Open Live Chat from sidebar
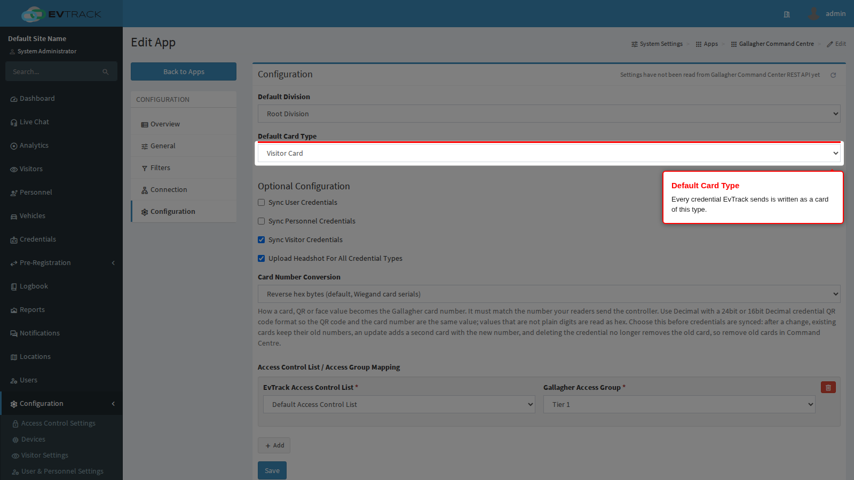 tap(61, 122)
